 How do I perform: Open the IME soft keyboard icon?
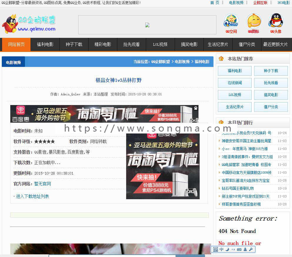coord(239,250)
